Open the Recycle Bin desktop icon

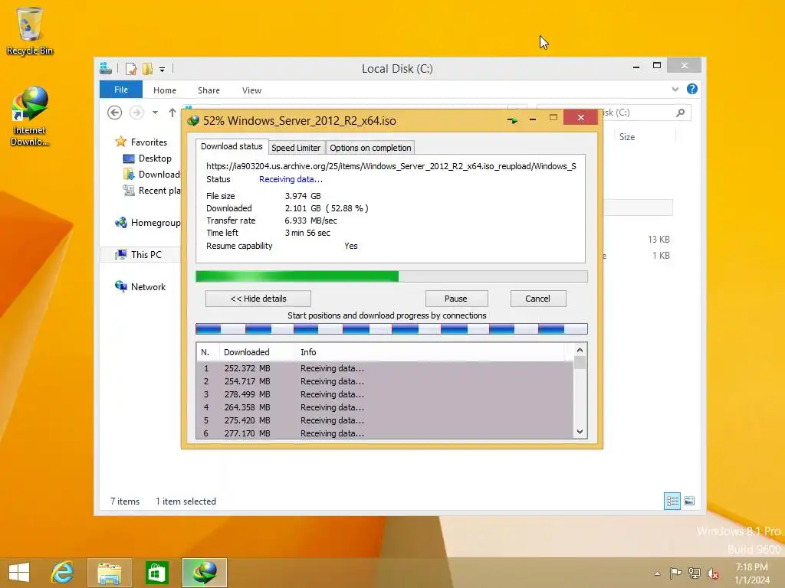coord(30,31)
